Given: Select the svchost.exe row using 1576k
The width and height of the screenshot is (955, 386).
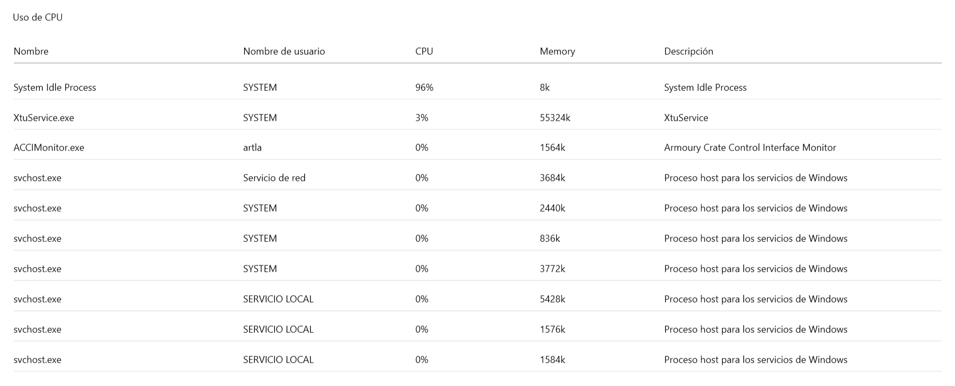Looking at the screenshot, I should click(x=477, y=329).
